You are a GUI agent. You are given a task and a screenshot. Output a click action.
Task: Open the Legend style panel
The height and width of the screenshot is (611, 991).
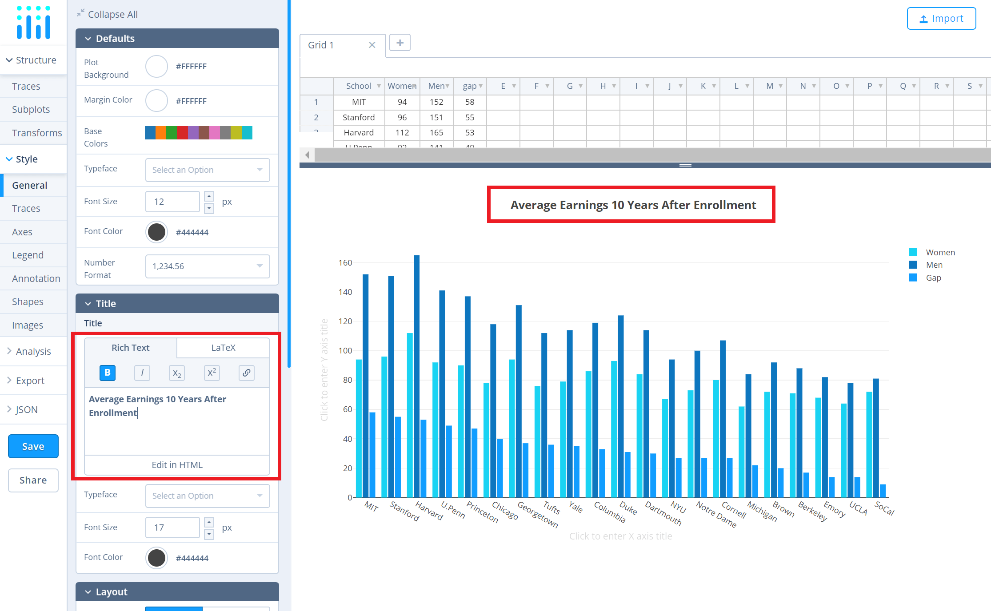(x=28, y=255)
